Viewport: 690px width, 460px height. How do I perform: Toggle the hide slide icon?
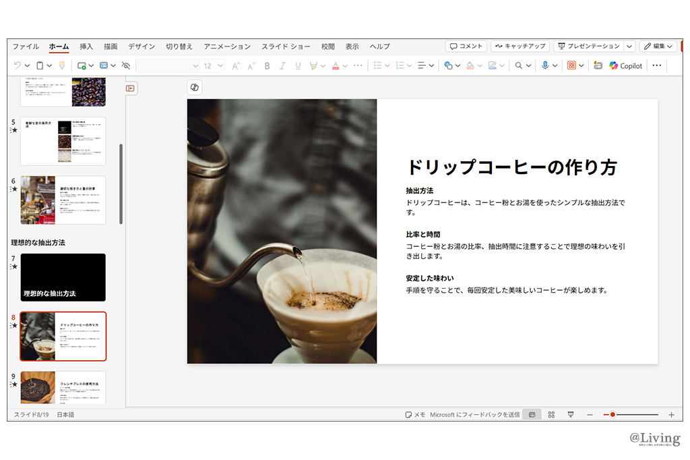click(x=125, y=65)
